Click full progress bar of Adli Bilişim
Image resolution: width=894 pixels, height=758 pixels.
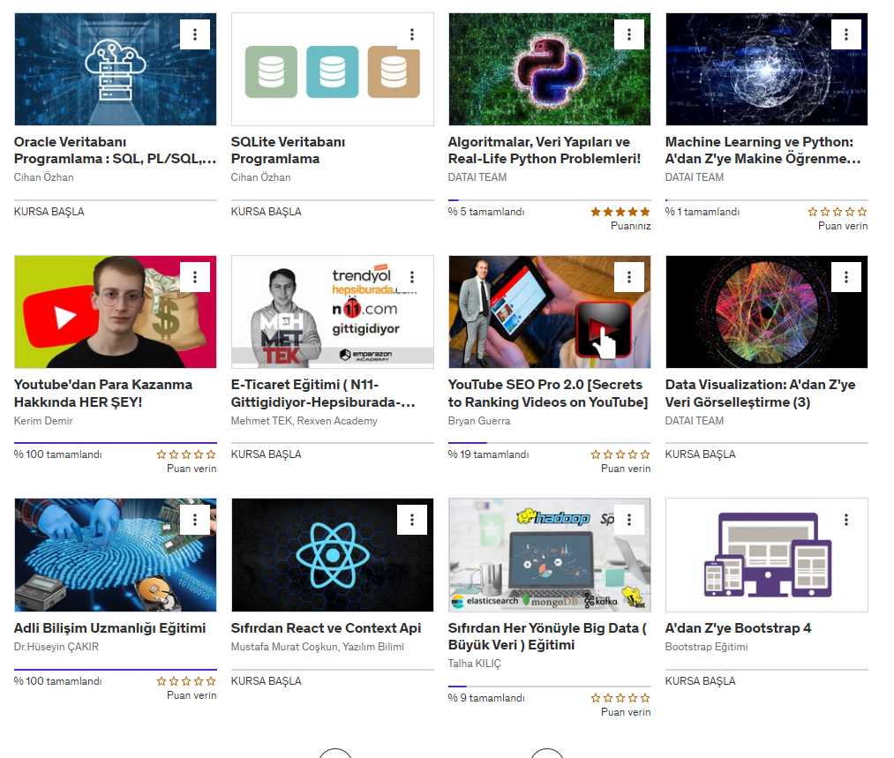tap(116, 669)
